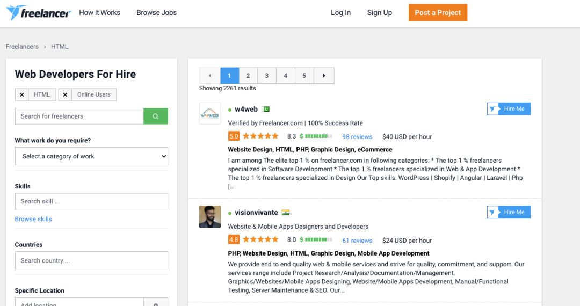Click the Freelancer logo

39,12
